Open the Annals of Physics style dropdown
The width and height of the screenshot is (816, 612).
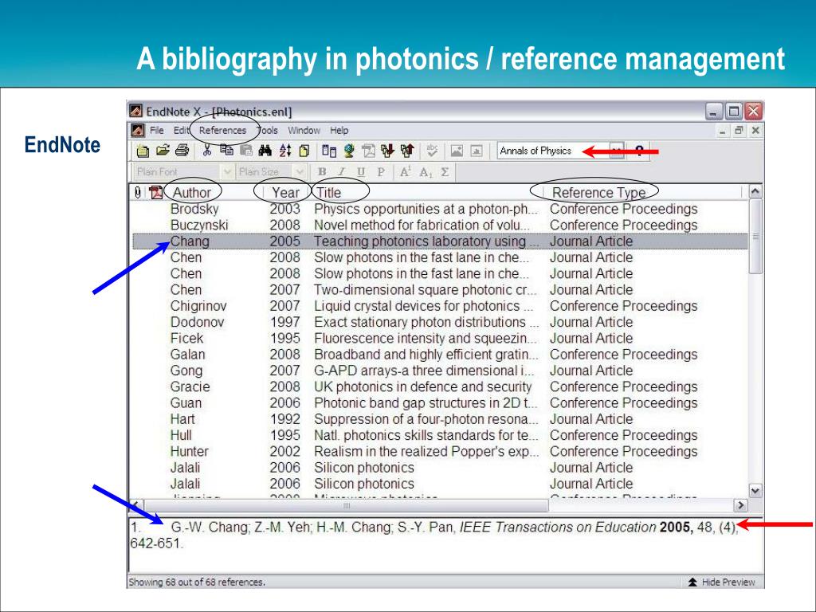click(616, 151)
